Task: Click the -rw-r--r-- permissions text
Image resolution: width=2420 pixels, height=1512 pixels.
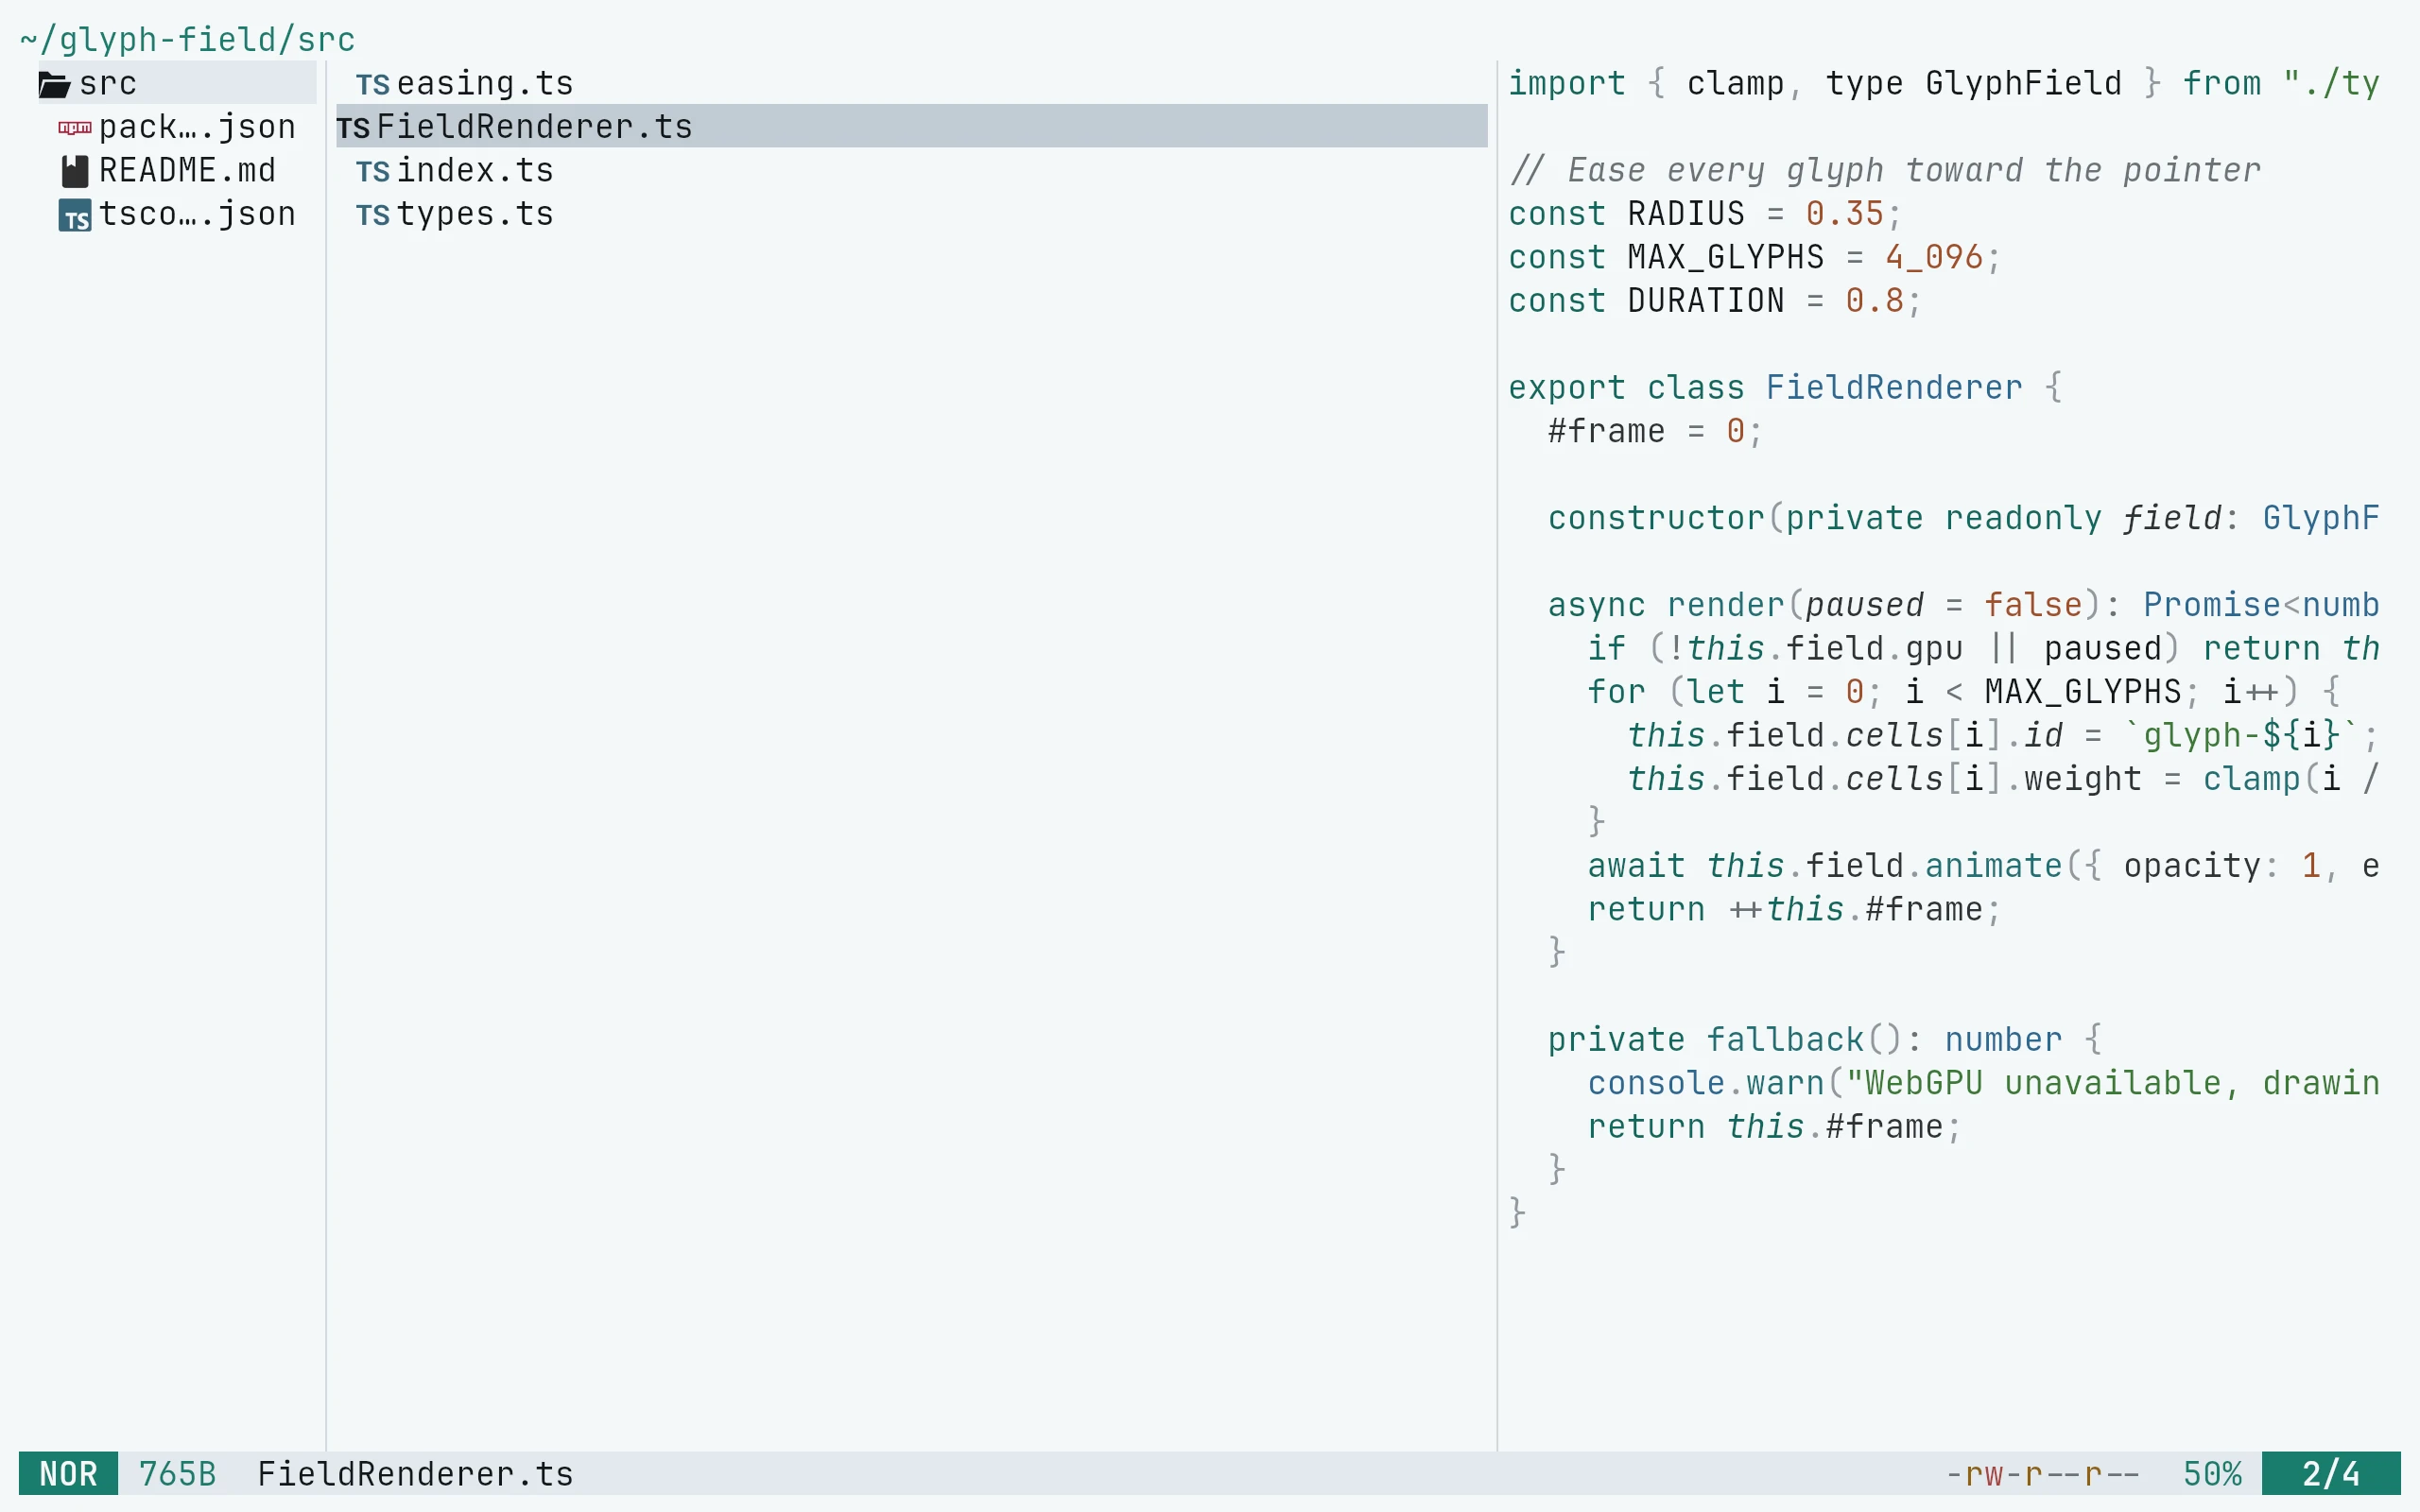Action: 2042,1474
